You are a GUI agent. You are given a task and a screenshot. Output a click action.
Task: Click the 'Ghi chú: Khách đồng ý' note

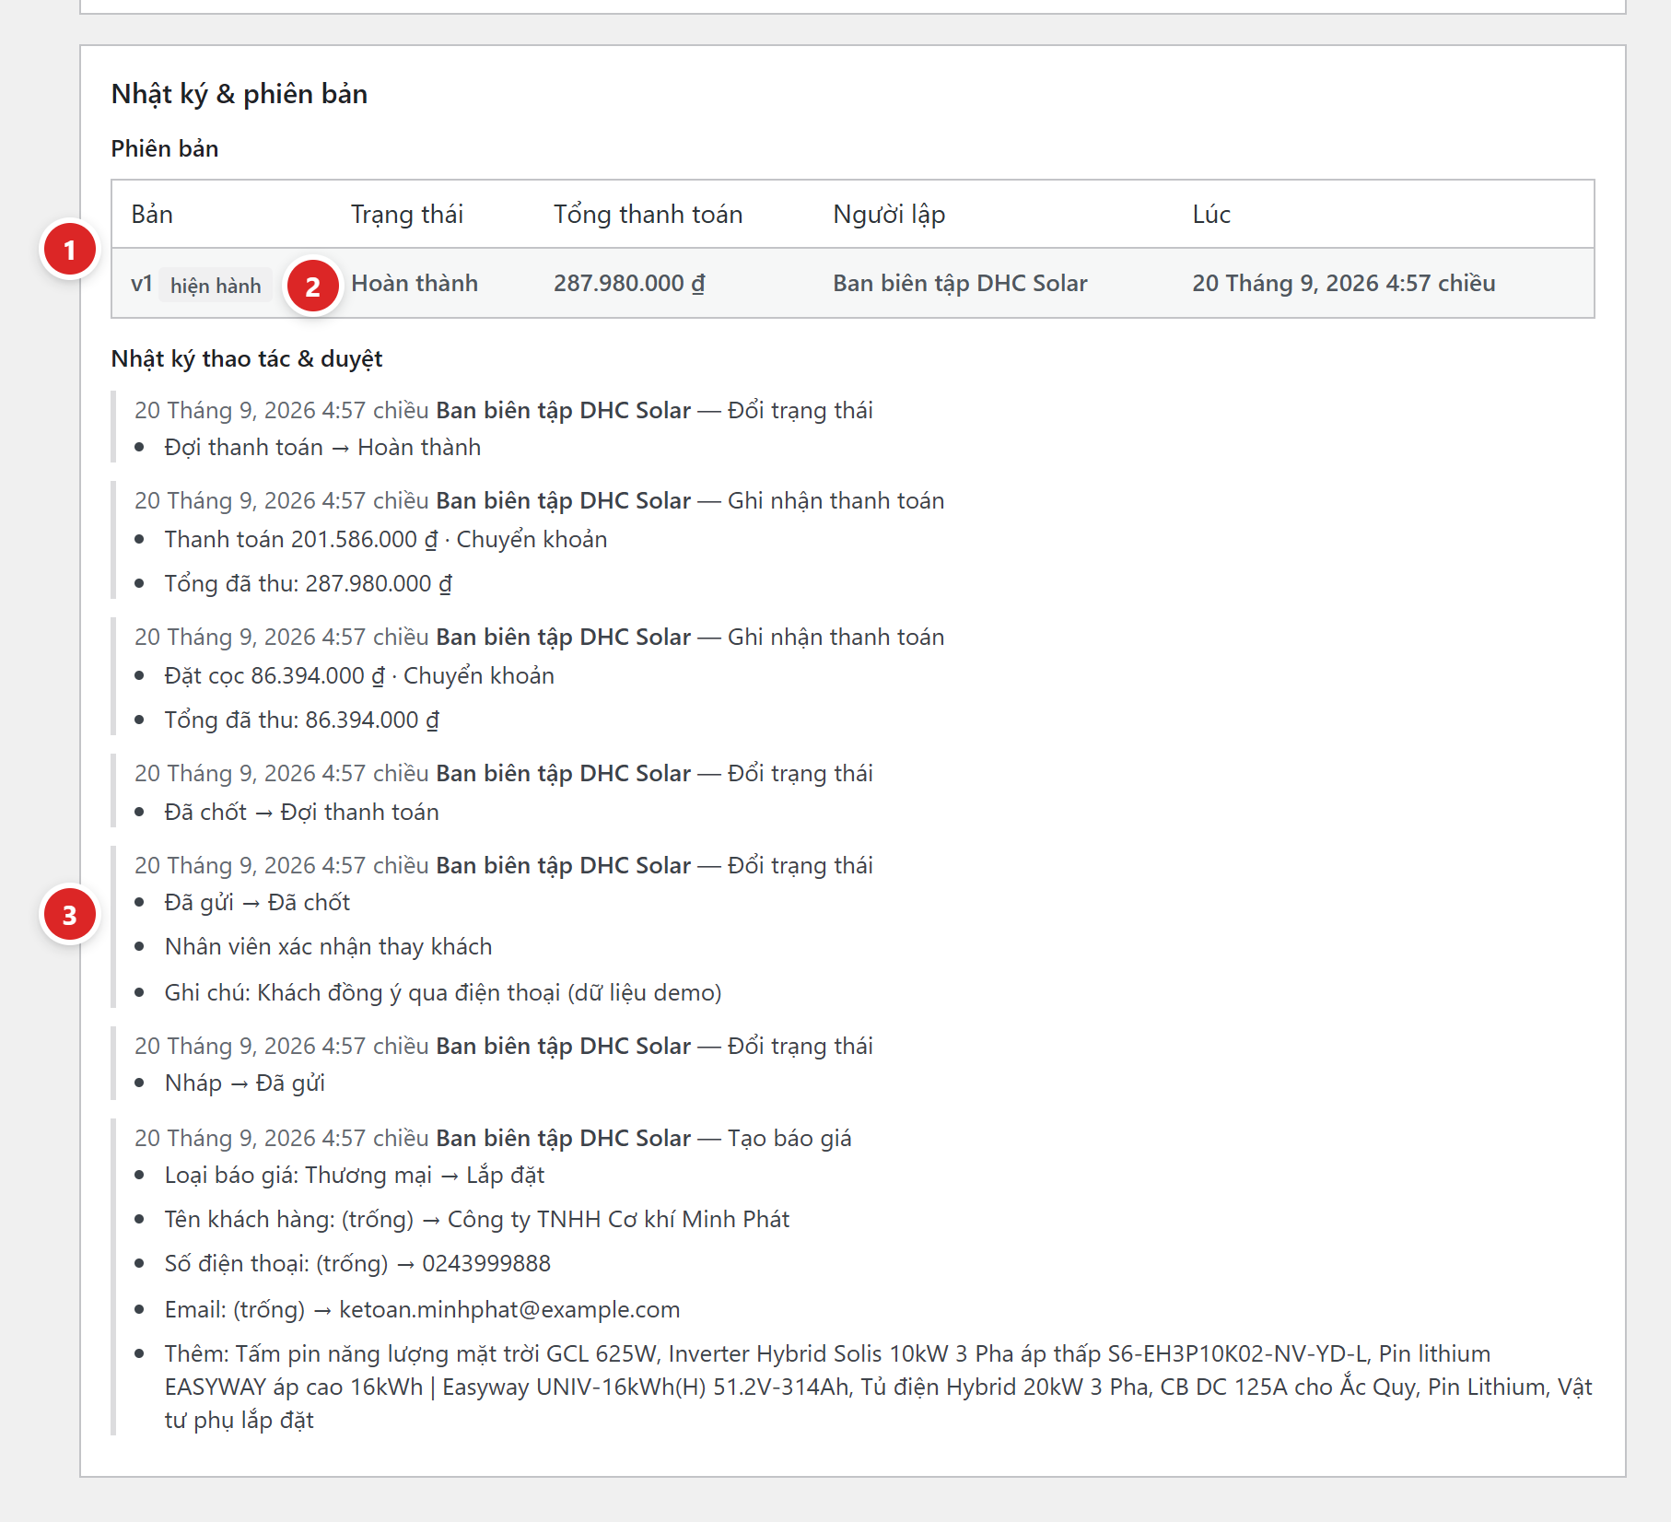[x=442, y=992]
